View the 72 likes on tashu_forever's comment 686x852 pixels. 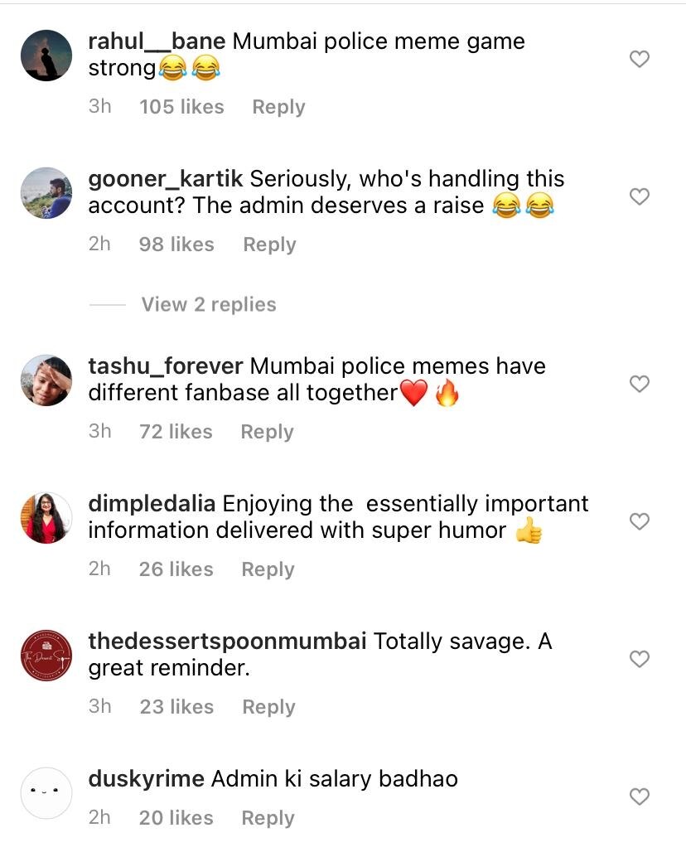click(176, 432)
